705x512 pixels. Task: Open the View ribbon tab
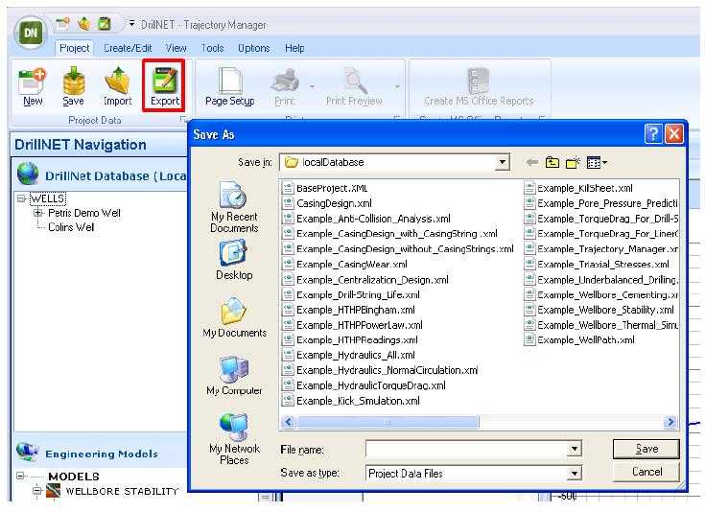176,48
